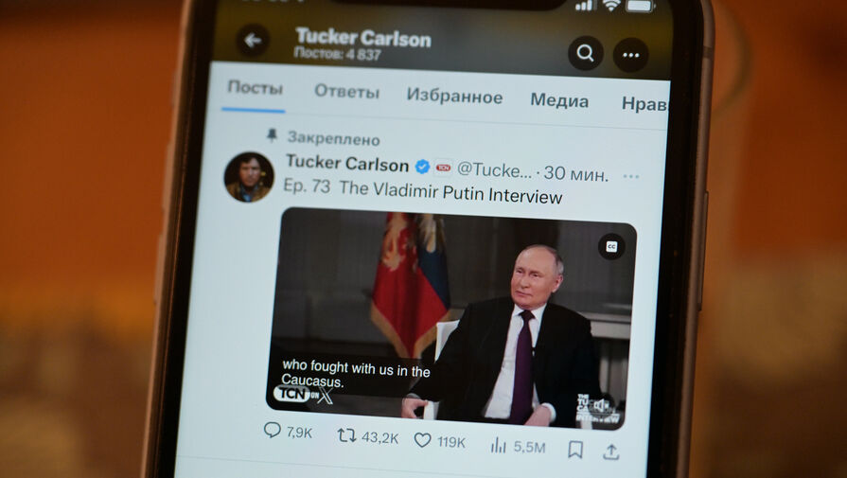Switch to the Избранное tab
The image size is (847, 478).
[x=454, y=97]
